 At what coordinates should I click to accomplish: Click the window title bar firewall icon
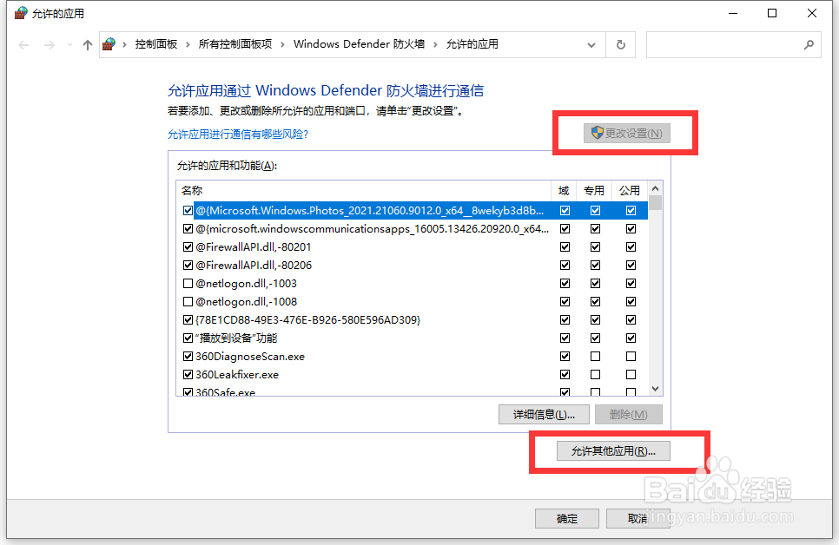[21, 13]
